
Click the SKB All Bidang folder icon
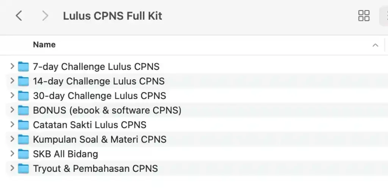23,154
